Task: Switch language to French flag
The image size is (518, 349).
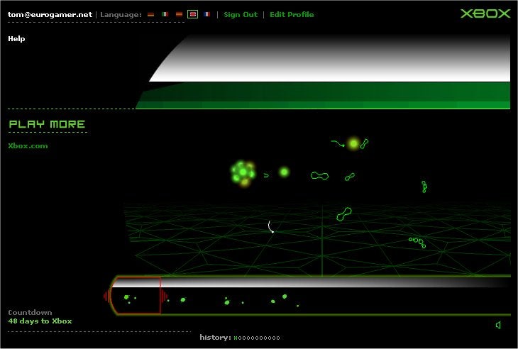Action: point(206,14)
